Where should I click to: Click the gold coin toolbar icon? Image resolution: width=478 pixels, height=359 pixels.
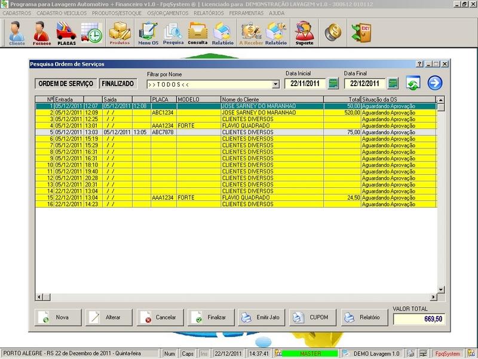333,32
